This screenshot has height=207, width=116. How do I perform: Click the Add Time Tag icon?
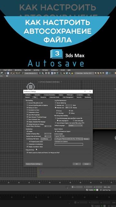tap(101, 190)
